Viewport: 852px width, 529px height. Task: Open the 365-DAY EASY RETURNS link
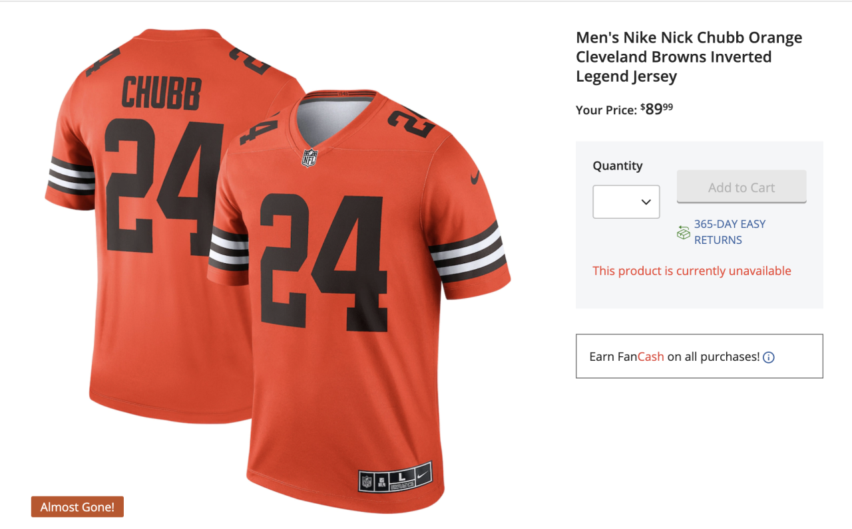[x=730, y=231]
